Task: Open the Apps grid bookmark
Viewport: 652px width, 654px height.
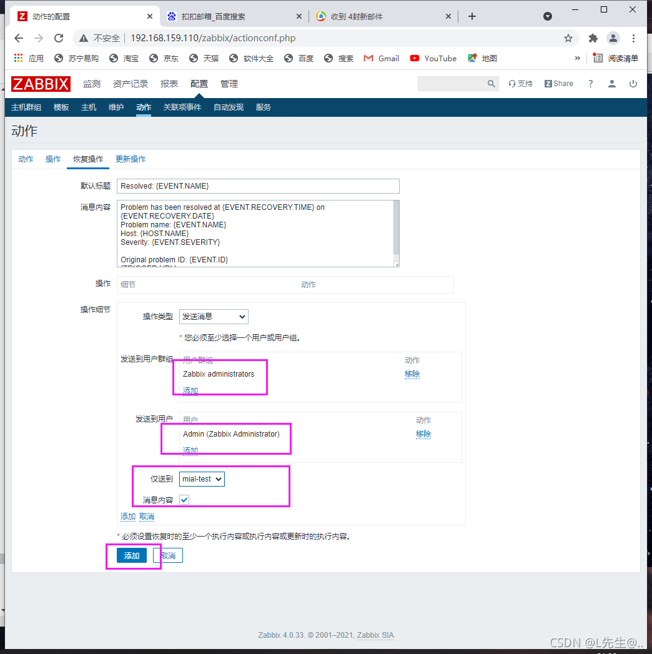Action: click(28, 58)
